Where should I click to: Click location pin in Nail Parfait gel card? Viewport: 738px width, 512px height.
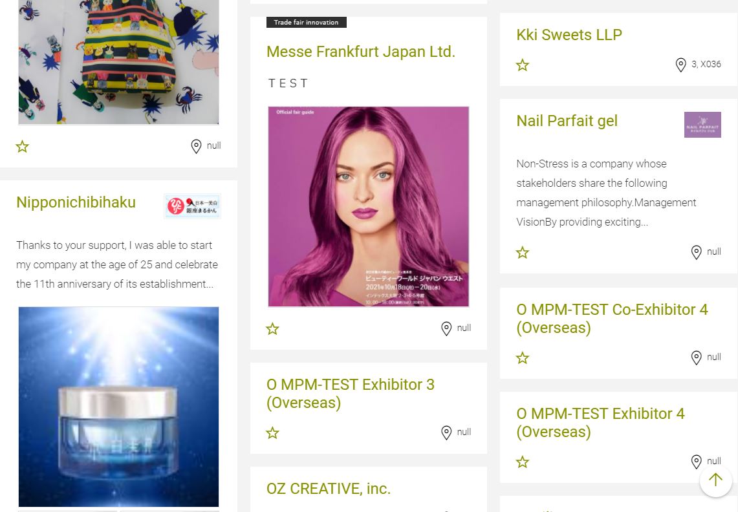pyautogui.click(x=696, y=252)
